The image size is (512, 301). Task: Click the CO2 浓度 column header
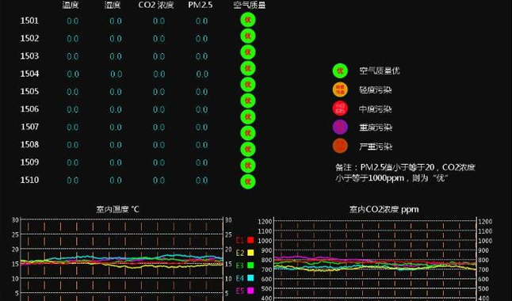[x=156, y=5]
